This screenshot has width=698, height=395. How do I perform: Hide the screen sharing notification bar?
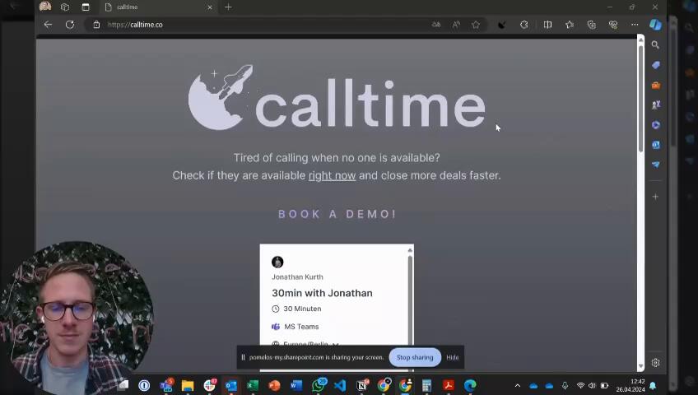click(x=452, y=357)
